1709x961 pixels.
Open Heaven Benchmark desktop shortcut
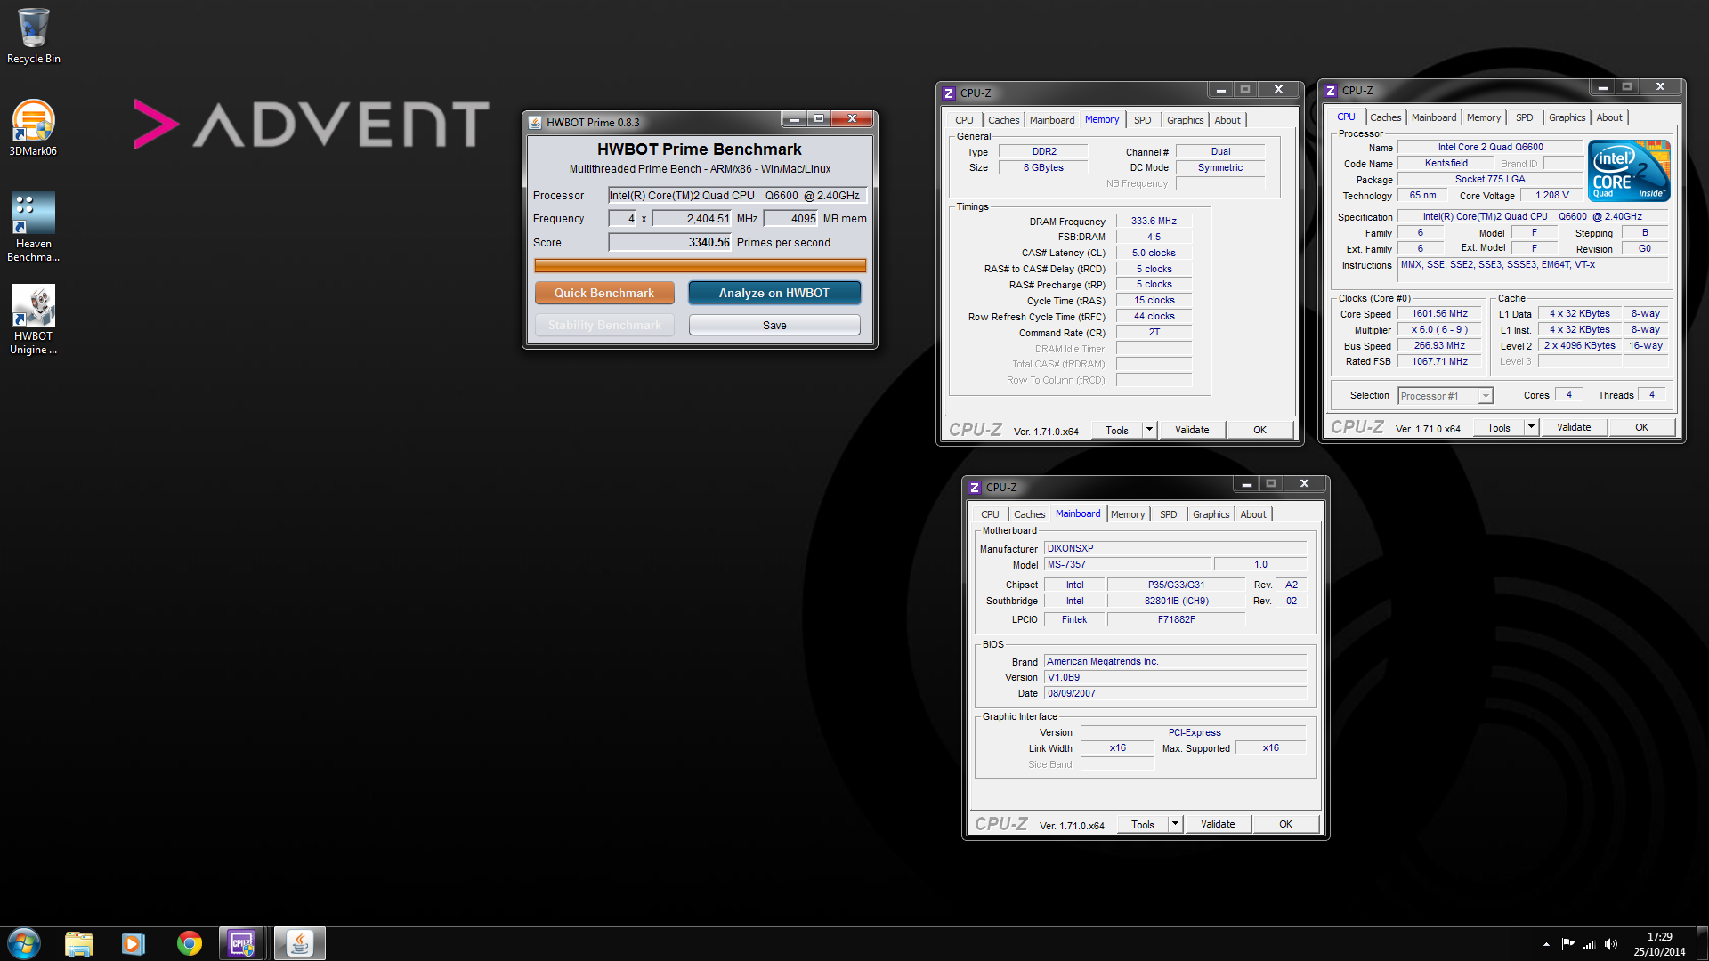point(34,227)
